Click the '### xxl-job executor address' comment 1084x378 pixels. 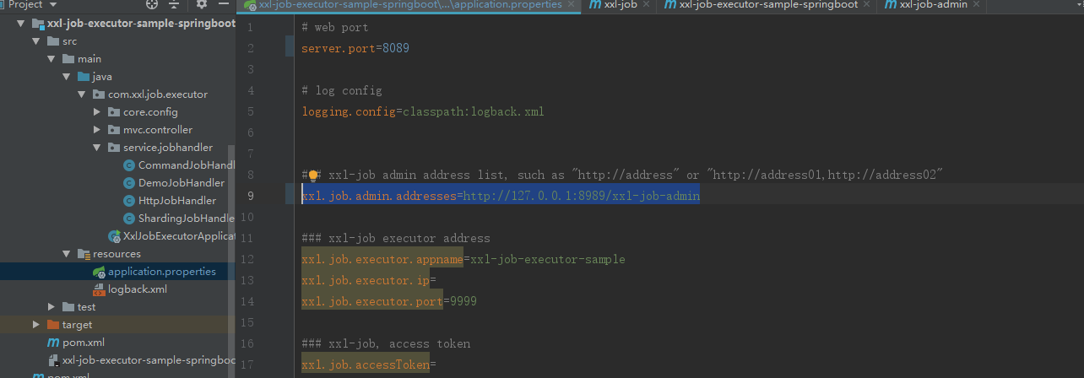396,239
